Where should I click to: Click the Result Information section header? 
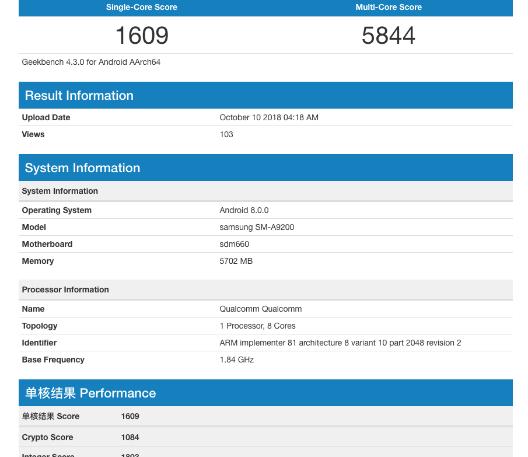click(x=79, y=96)
